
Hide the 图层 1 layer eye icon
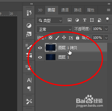[x=40, y=57]
